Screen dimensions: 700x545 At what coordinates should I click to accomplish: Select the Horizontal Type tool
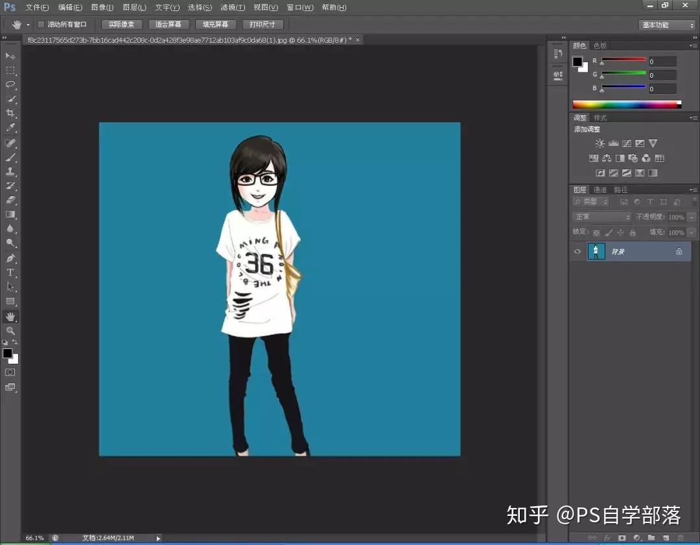pyautogui.click(x=10, y=272)
